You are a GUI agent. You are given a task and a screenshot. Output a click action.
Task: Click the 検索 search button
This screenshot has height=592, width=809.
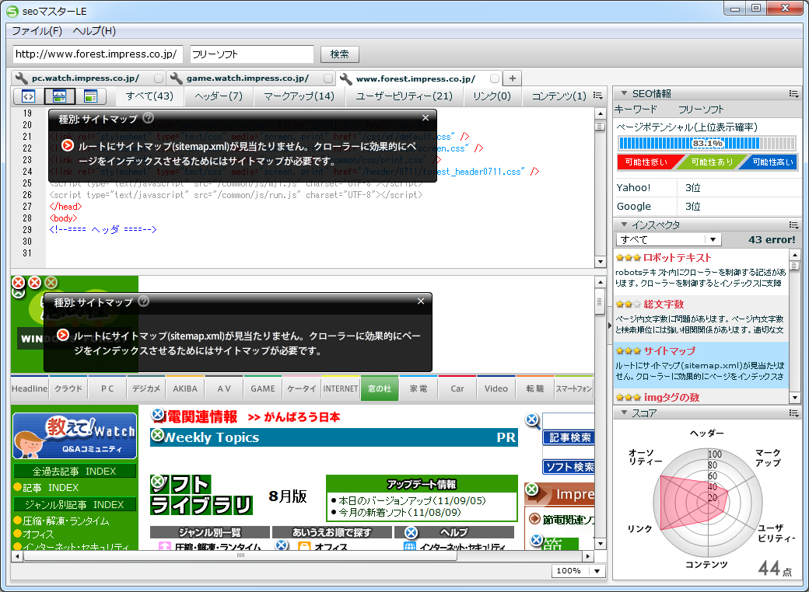(340, 54)
